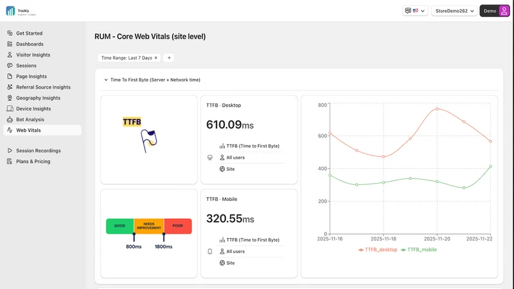Toggle TTFB_desktop legend series

pos(378,250)
